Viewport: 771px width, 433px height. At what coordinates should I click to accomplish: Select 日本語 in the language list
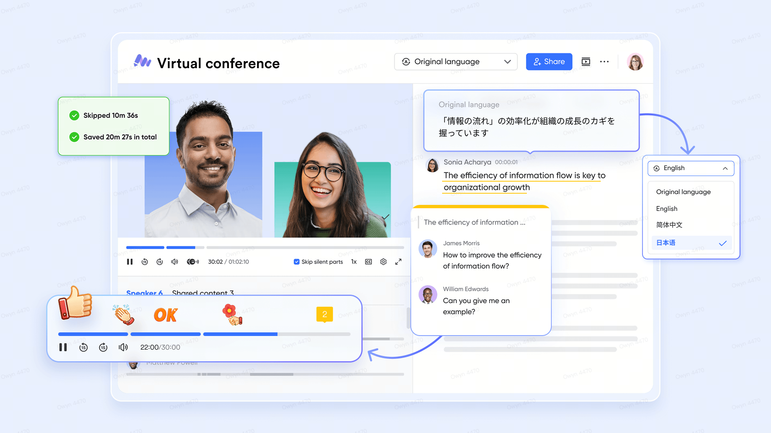point(691,243)
